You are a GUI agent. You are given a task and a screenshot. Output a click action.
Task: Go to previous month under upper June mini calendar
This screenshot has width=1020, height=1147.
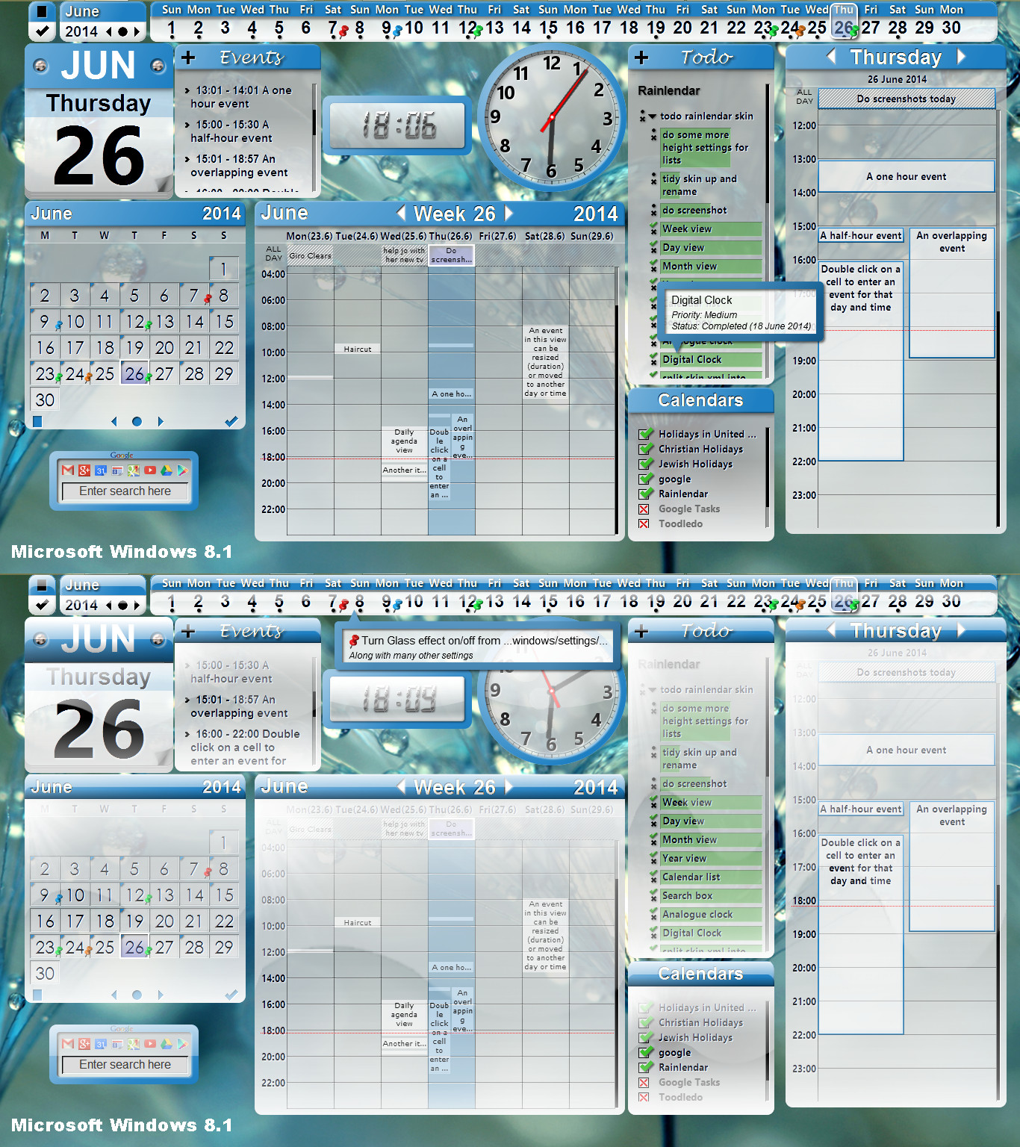click(114, 422)
